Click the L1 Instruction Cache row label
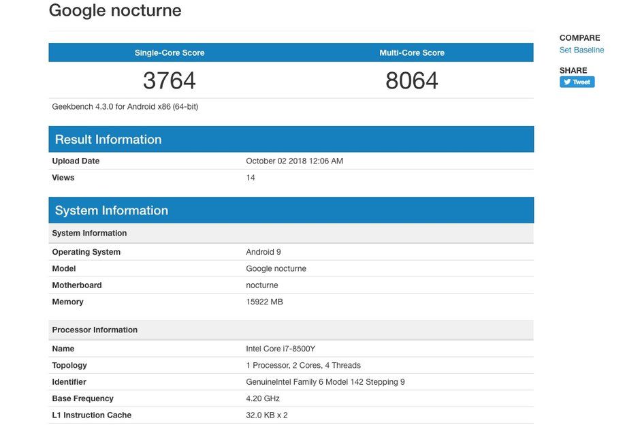This screenshot has width=640, height=427. coord(91,415)
